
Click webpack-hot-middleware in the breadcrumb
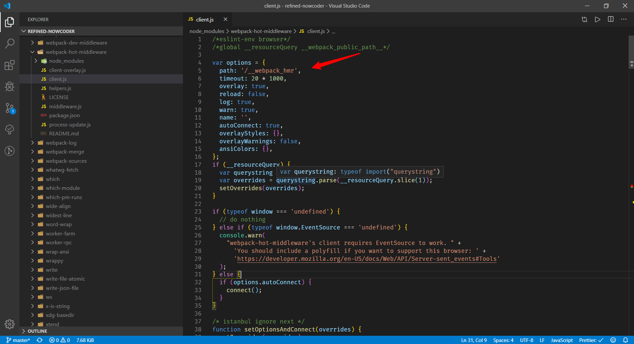(x=261, y=31)
